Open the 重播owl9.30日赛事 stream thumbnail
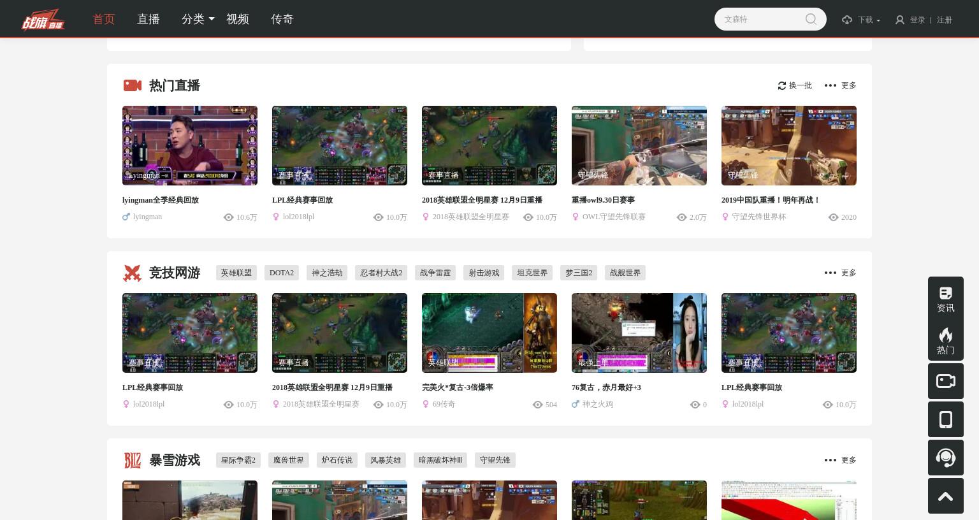Viewport: 979px width, 520px height. pos(639,145)
